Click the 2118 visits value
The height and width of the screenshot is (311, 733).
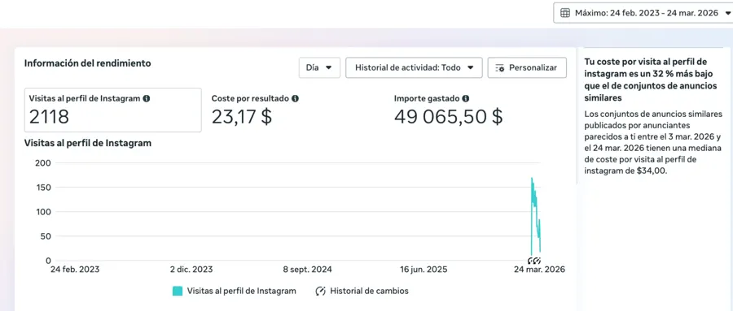coord(49,117)
